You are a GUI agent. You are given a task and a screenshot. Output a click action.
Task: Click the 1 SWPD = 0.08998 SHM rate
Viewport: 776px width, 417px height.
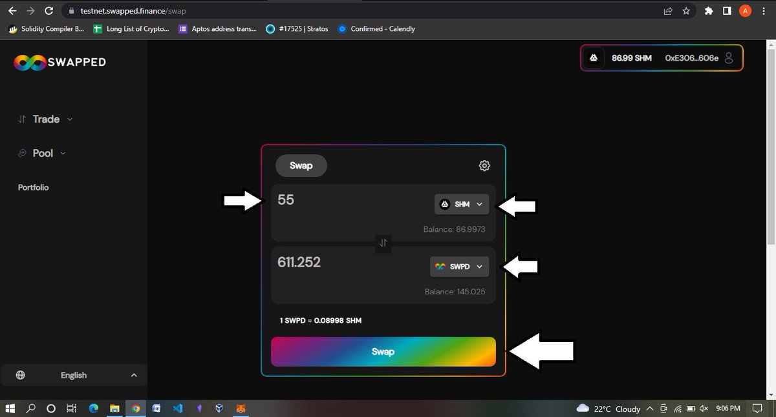[x=320, y=321]
